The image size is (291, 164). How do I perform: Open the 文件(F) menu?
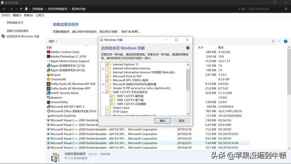(6, 15)
